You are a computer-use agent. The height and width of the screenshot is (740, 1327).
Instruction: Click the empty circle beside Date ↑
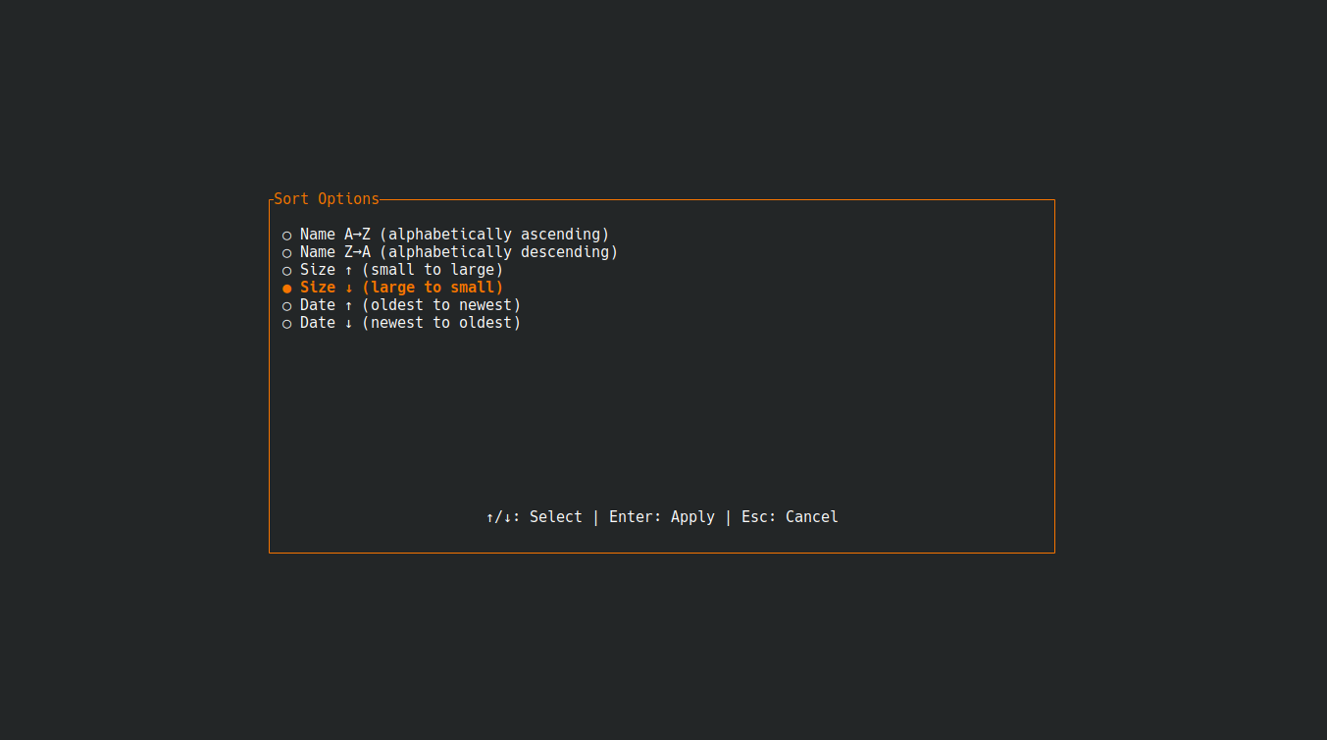pos(286,305)
